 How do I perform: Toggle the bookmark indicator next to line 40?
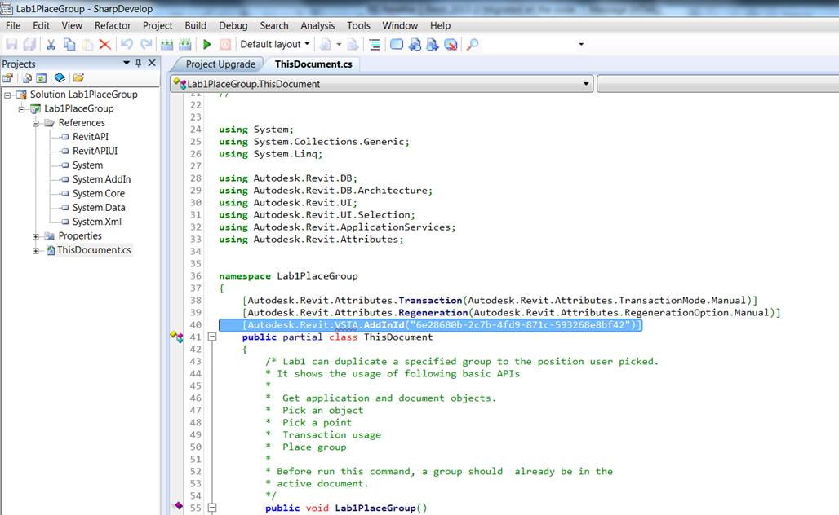tap(175, 325)
